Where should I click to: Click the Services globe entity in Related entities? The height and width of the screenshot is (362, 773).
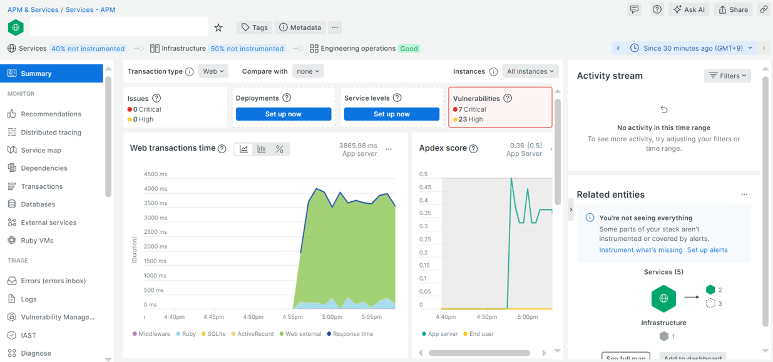pyautogui.click(x=663, y=298)
